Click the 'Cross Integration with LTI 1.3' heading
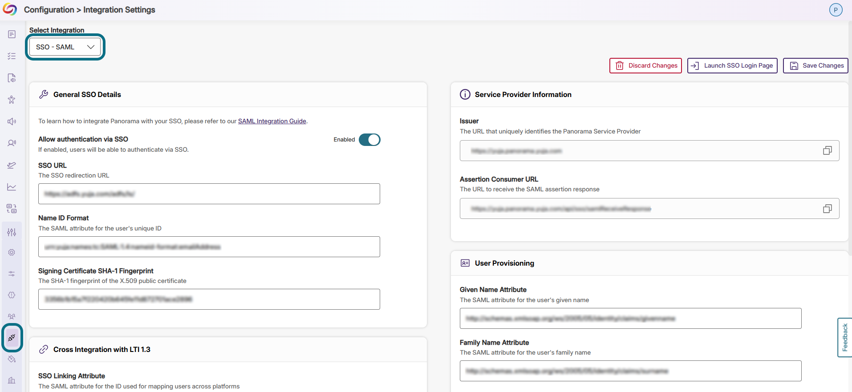 [x=102, y=349]
